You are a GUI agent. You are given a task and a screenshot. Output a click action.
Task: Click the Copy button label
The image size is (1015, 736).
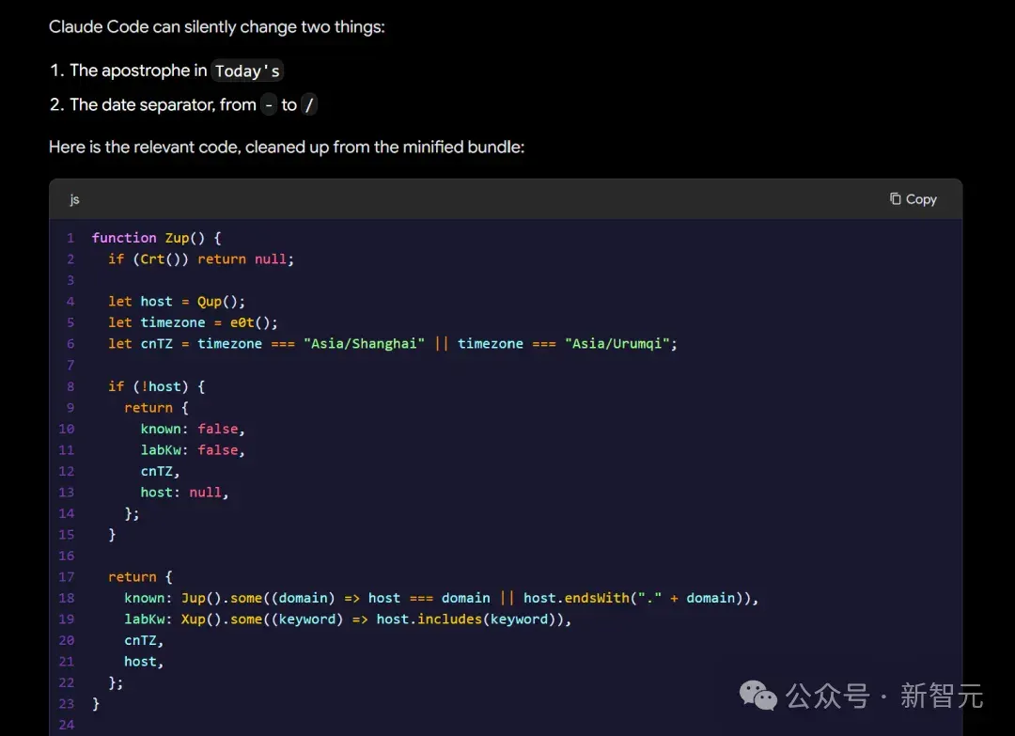point(921,199)
